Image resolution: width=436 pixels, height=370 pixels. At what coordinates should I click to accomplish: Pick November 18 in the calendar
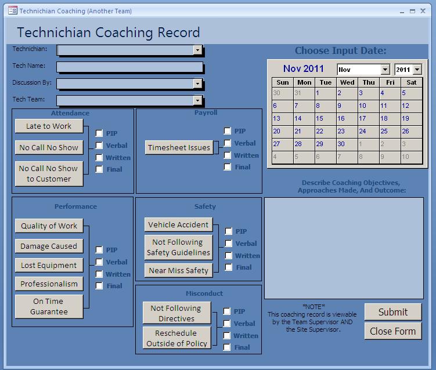coord(390,119)
